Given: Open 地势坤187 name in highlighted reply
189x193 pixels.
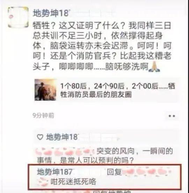Looking at the screenshot, I should (55, 172).
